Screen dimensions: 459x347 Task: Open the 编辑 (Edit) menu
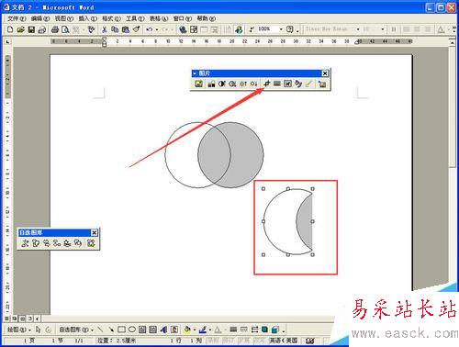40,18
